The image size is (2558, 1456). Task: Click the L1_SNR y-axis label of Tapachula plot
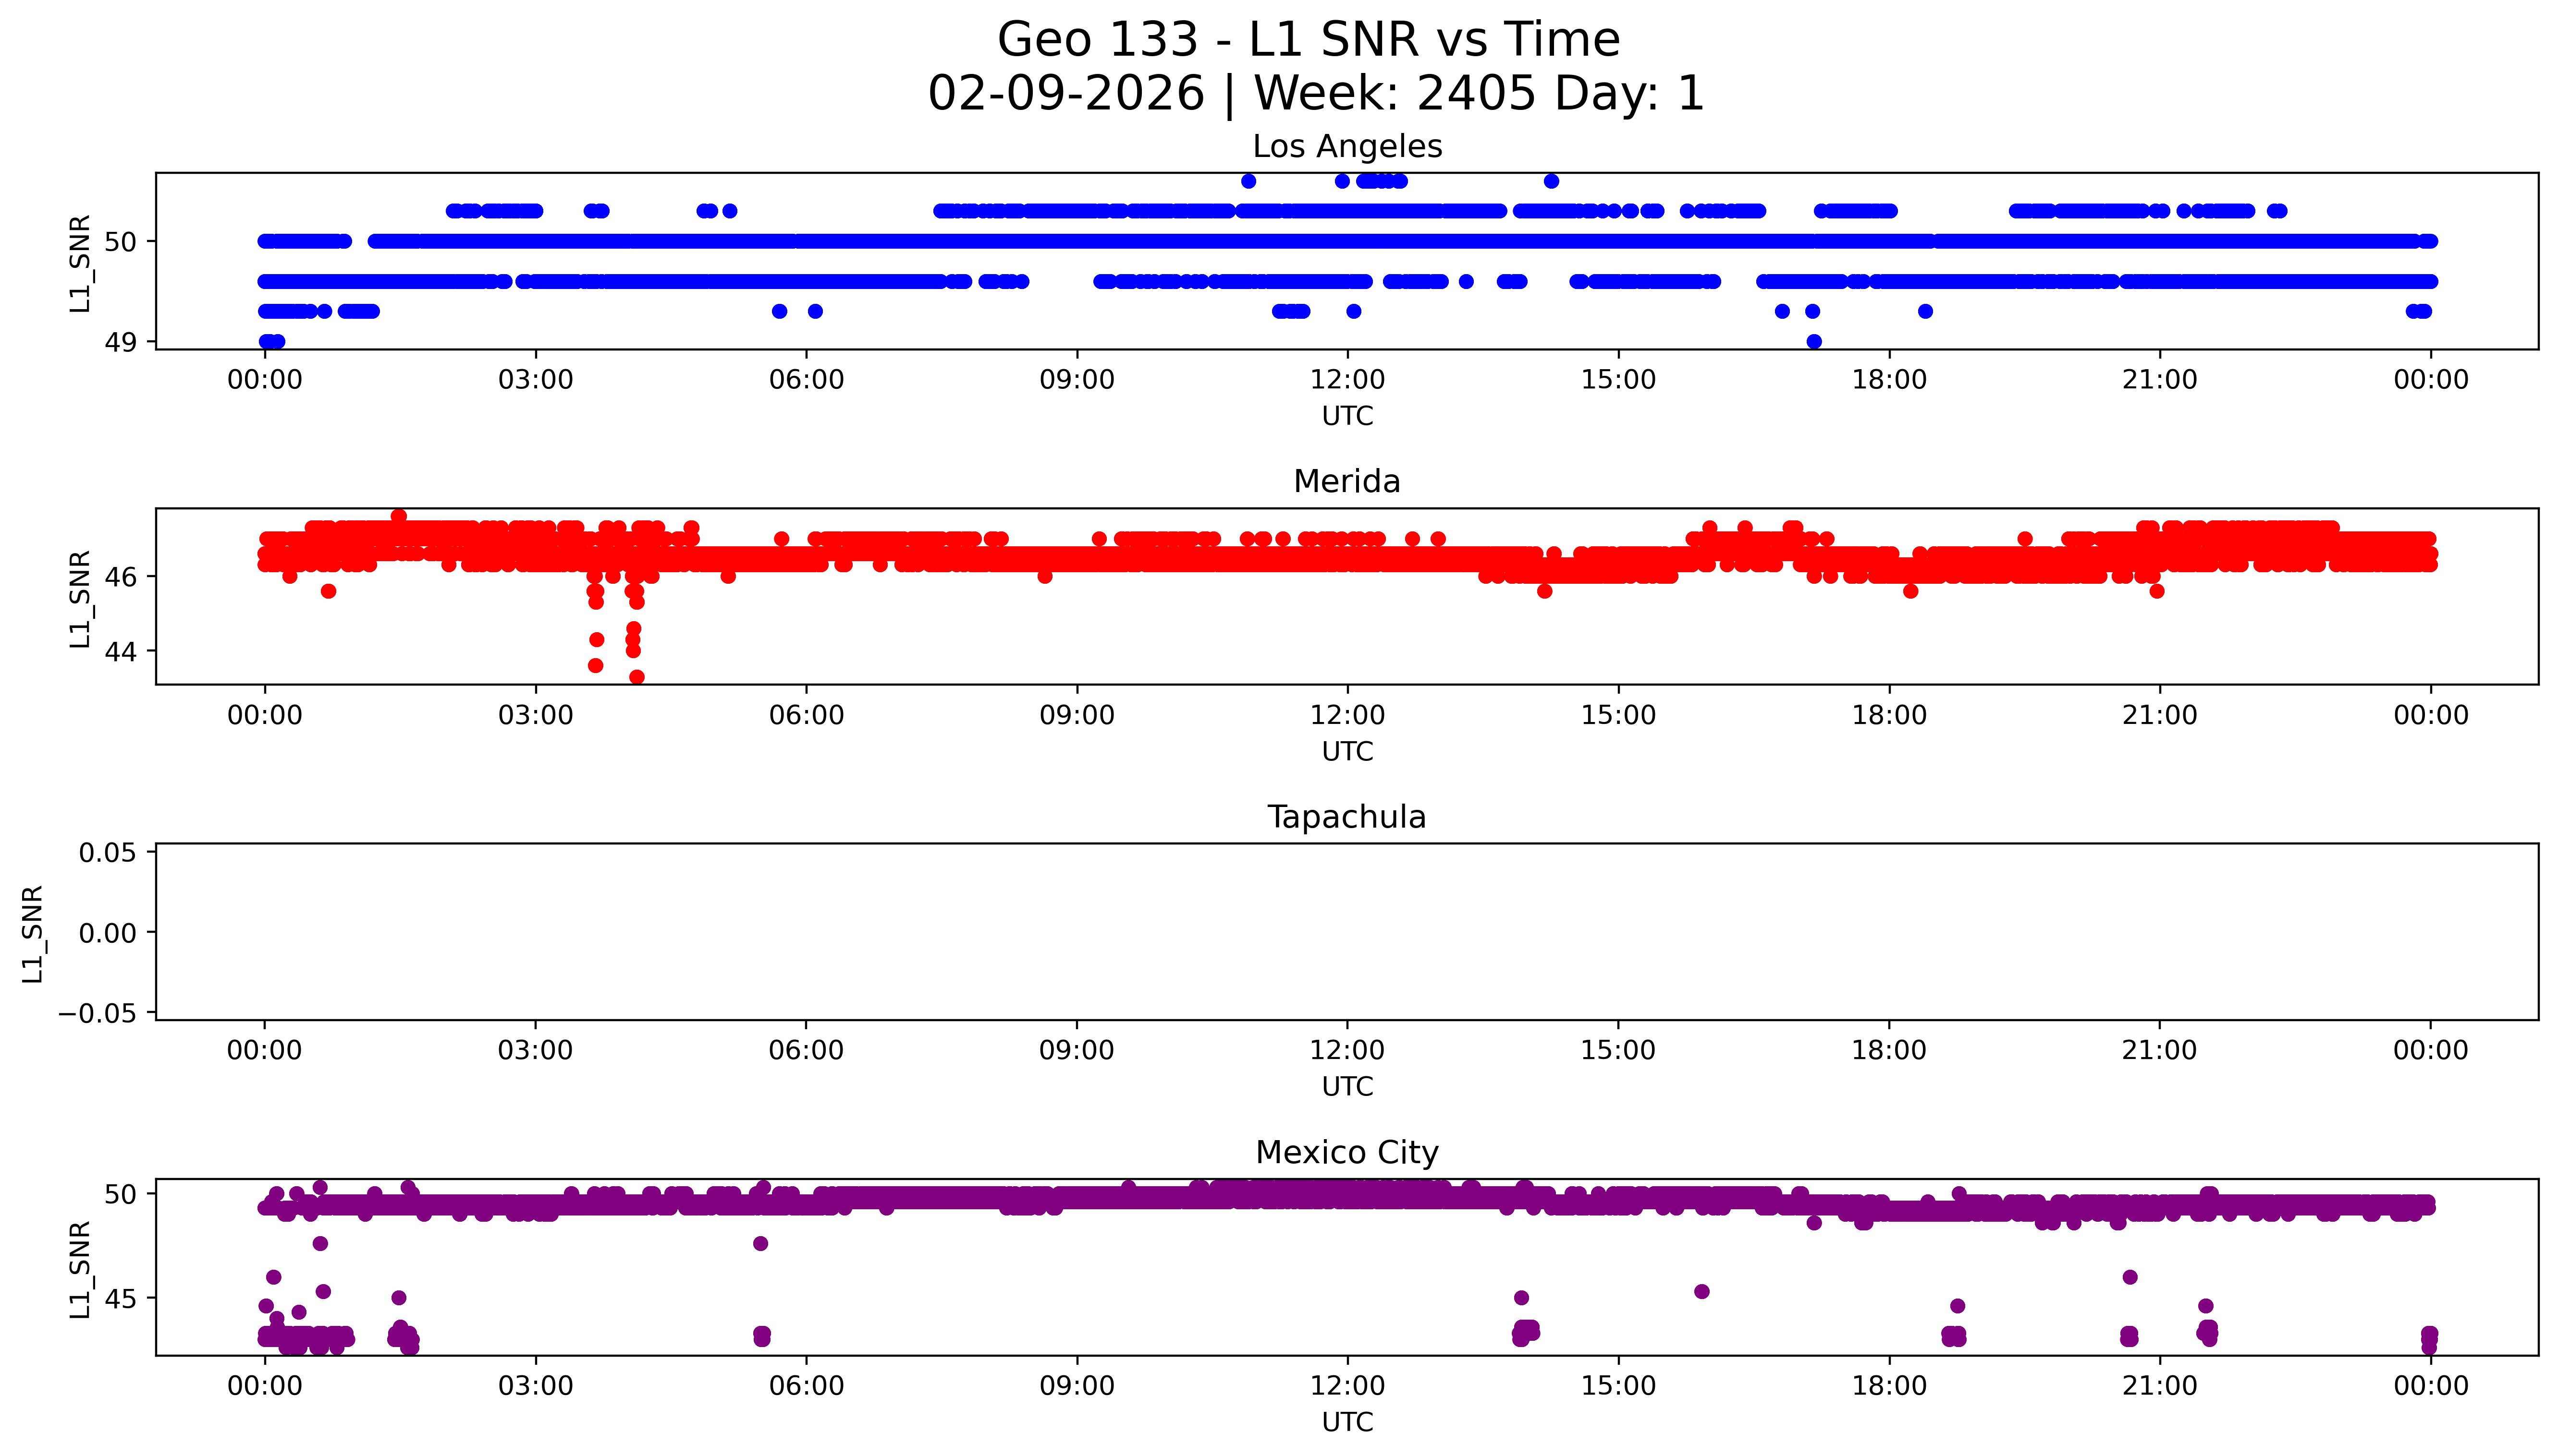[x=33, y=933]
